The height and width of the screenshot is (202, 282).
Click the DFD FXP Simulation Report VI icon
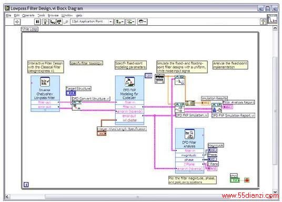217,108
